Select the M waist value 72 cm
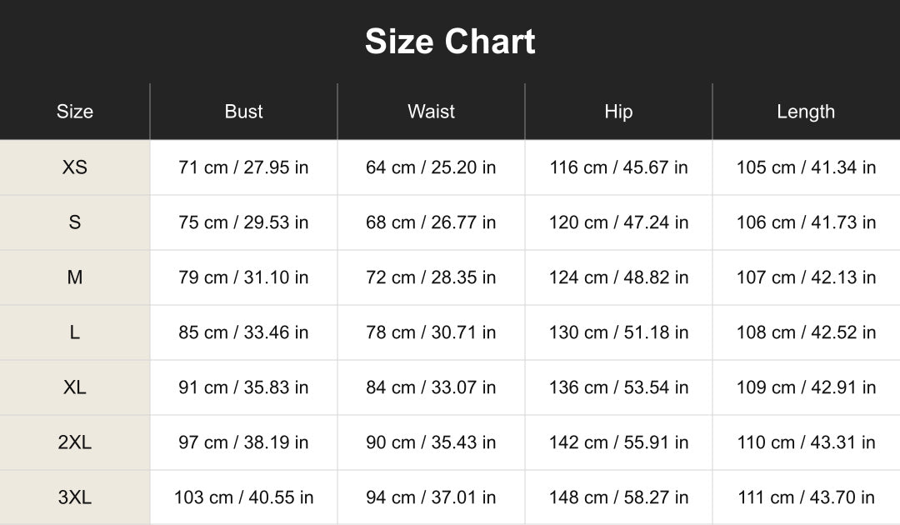Image resolution: width=900 pixels, height=525 pixels. point(431,277)
